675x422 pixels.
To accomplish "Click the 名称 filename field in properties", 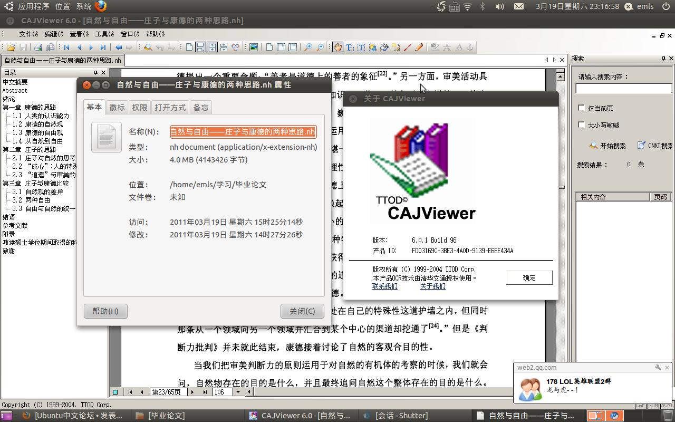I will [x=243, y=132].
